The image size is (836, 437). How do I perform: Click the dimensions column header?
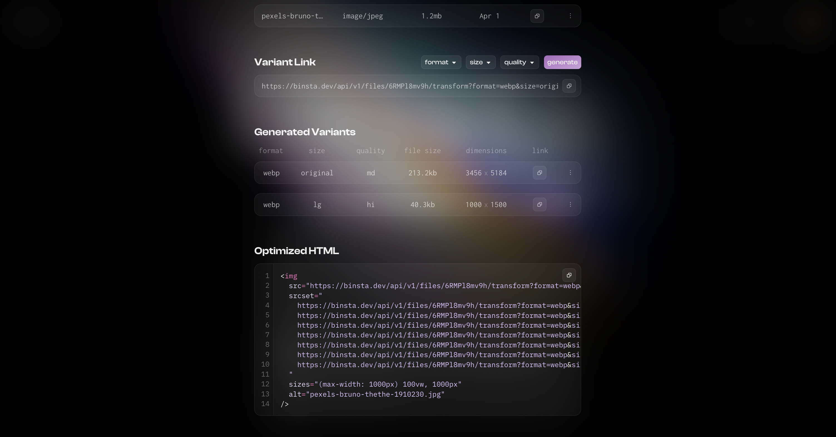486,151
